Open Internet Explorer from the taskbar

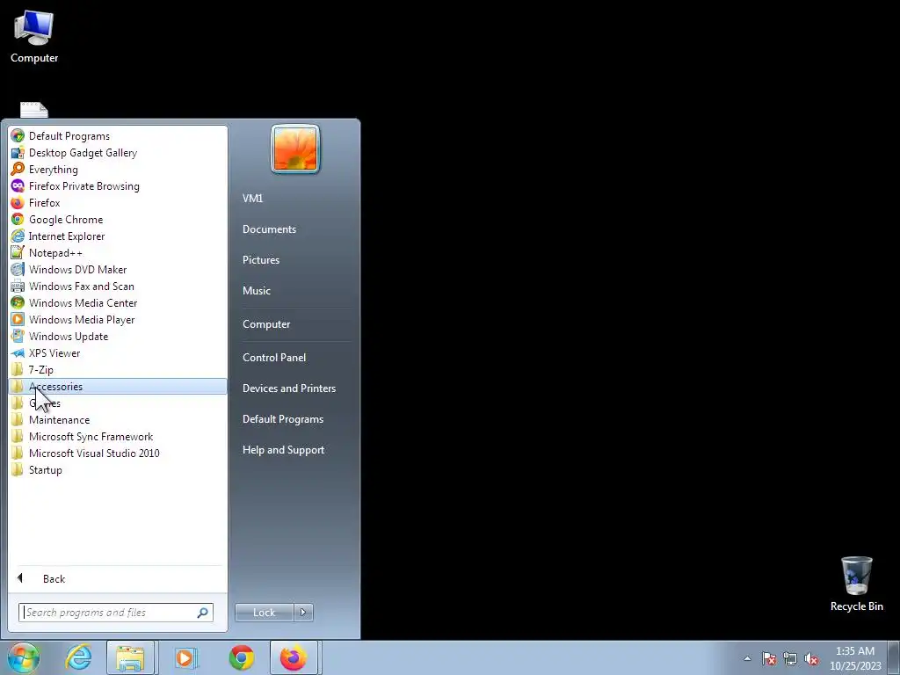78,657
